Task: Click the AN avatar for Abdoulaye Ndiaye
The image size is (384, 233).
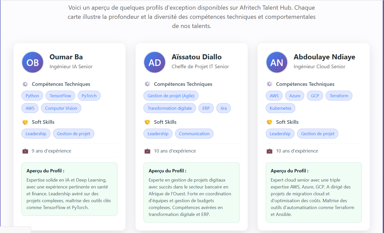Action: 277,62
